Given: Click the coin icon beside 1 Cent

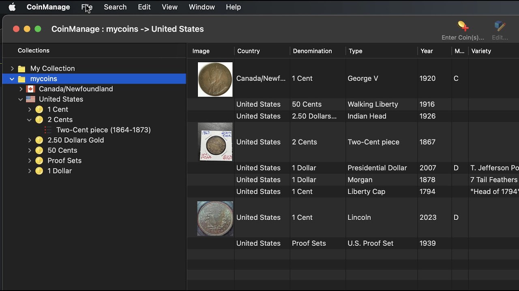Looking at the screenshot, I should pyautogui.click(x=39, y=110).
